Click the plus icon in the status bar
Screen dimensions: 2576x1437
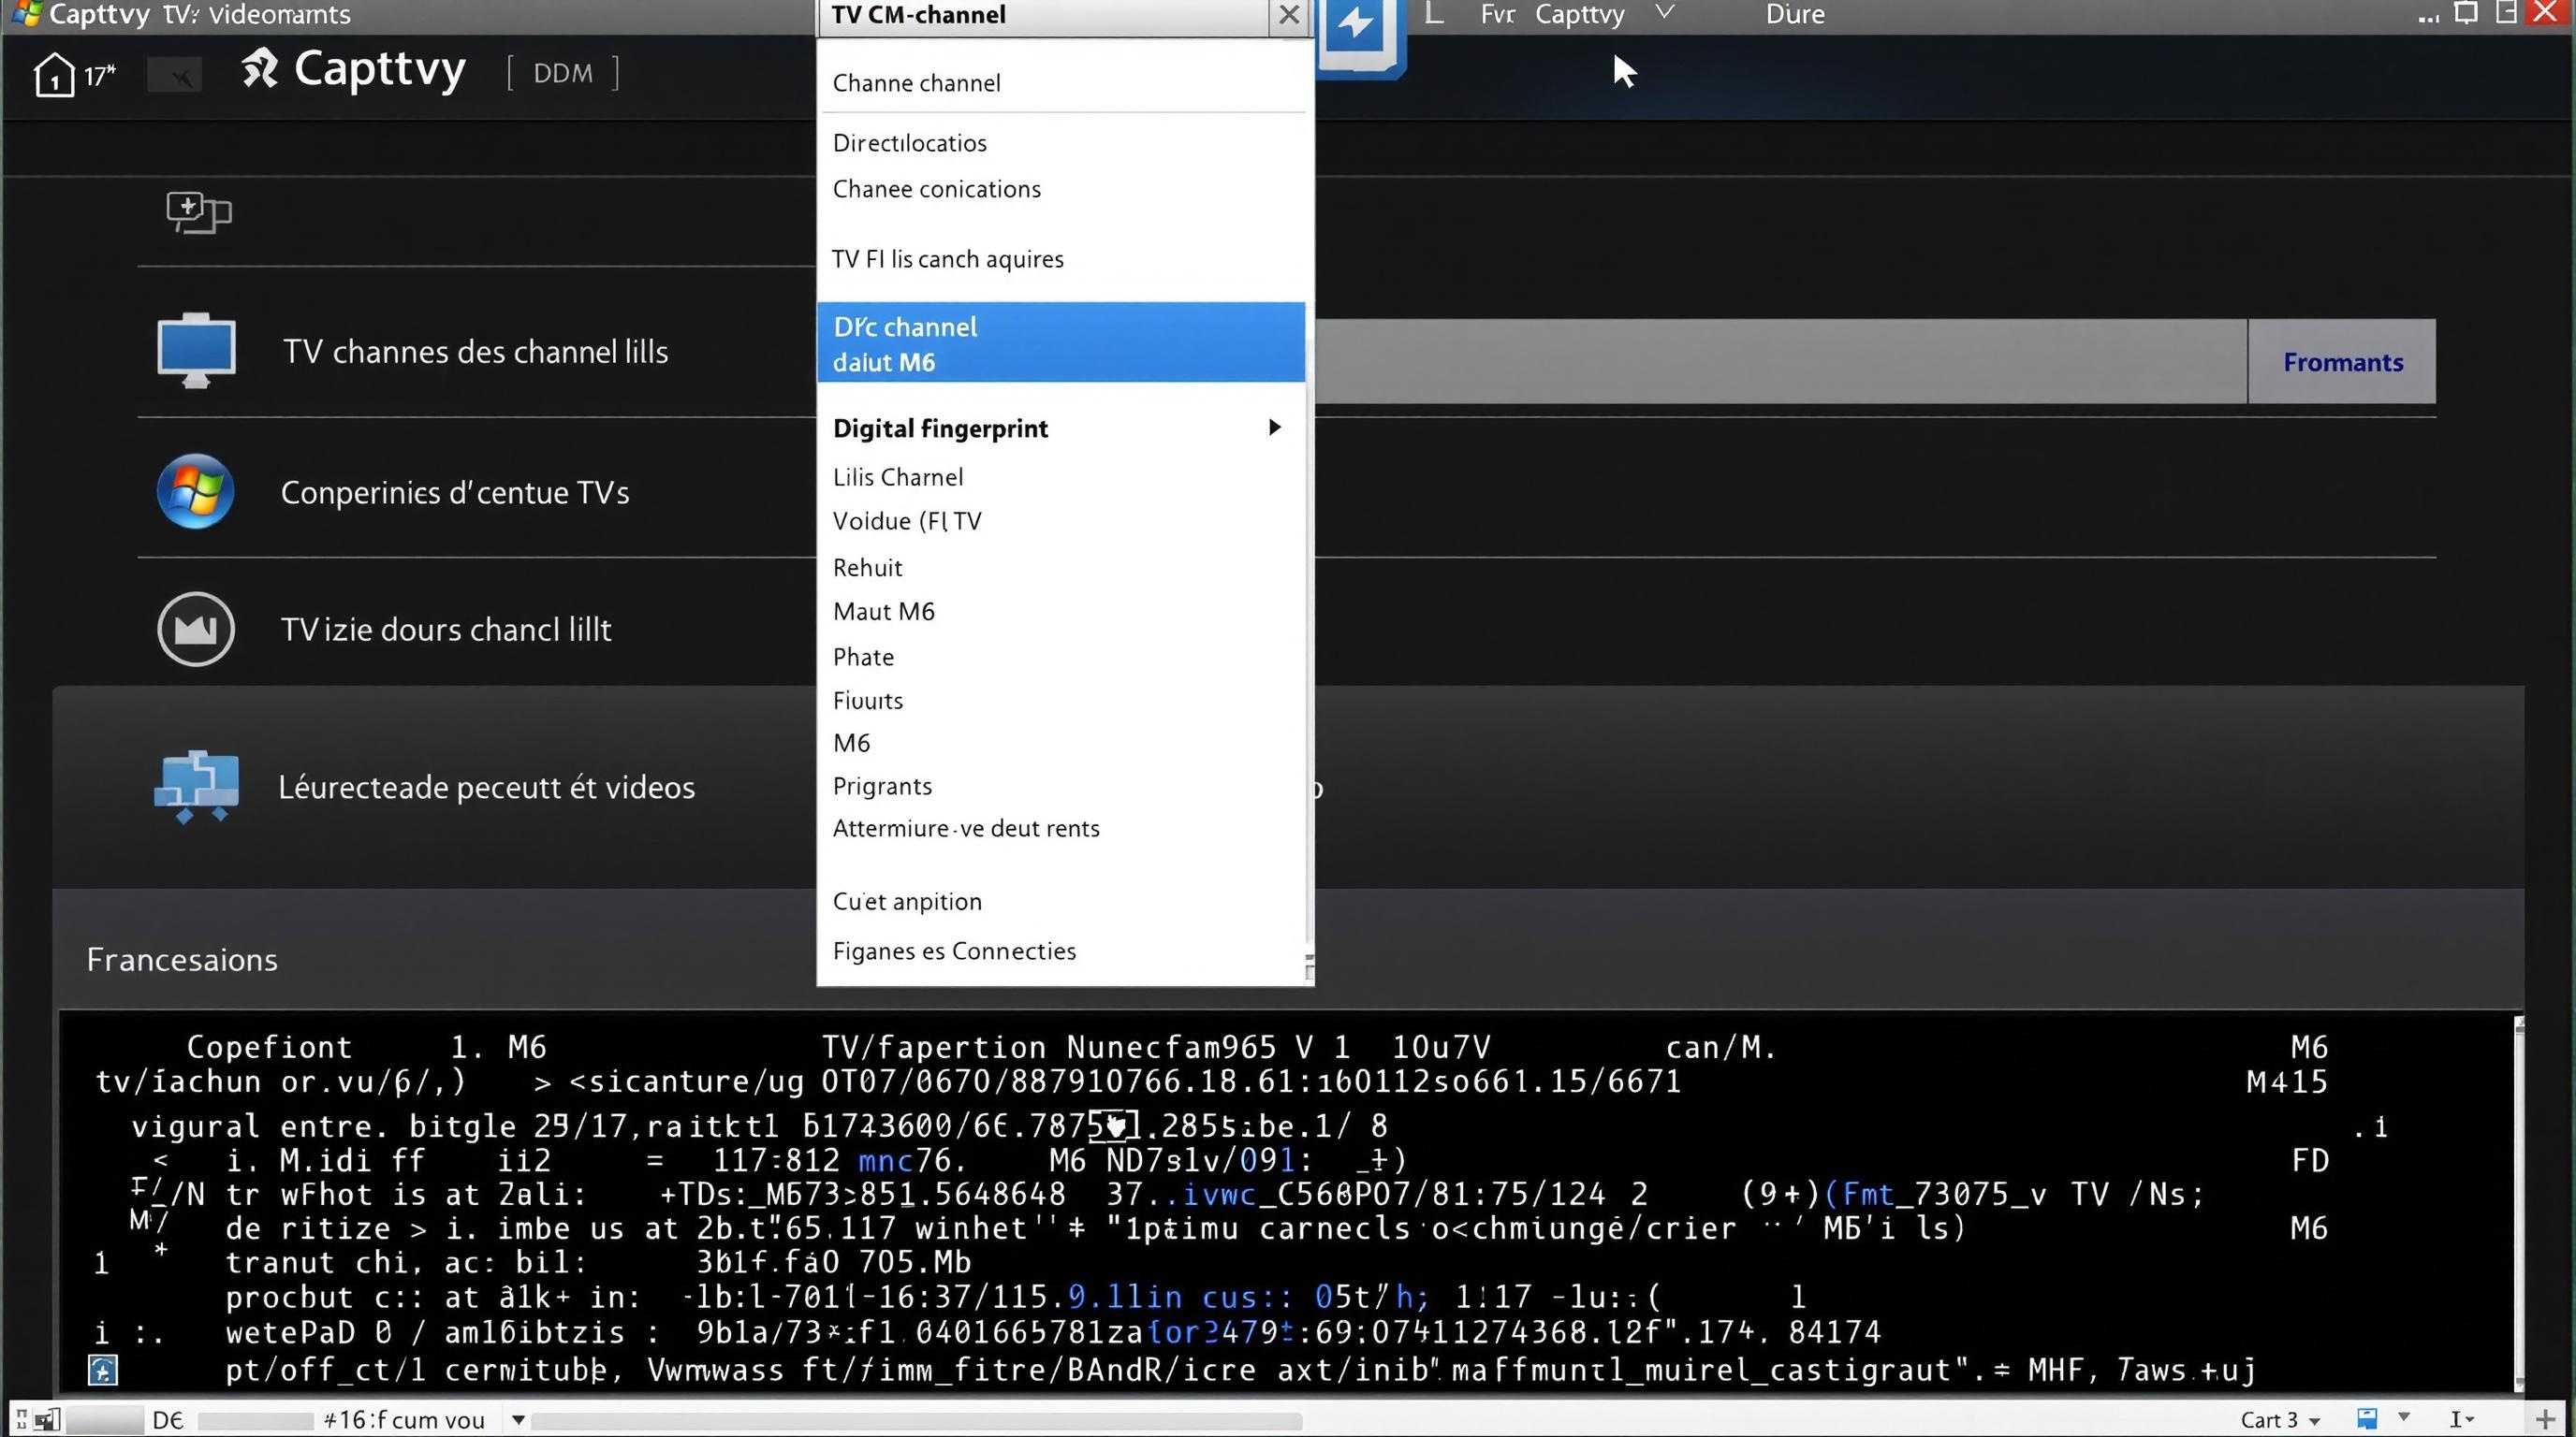click(x=2546, y=1418)
